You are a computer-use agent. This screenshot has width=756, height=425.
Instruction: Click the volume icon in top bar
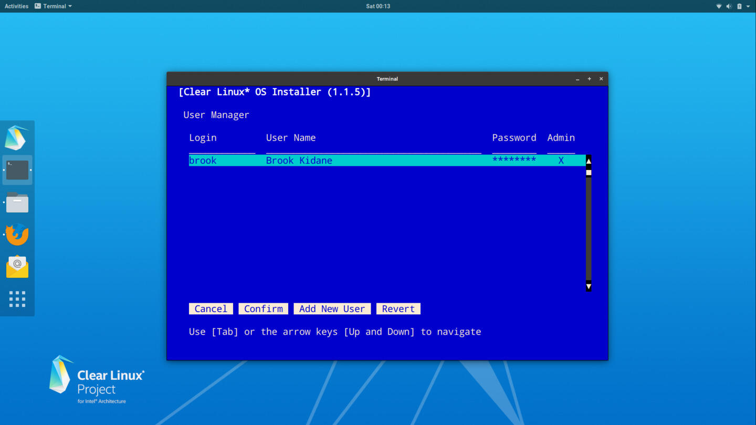[x=729, y=6]
